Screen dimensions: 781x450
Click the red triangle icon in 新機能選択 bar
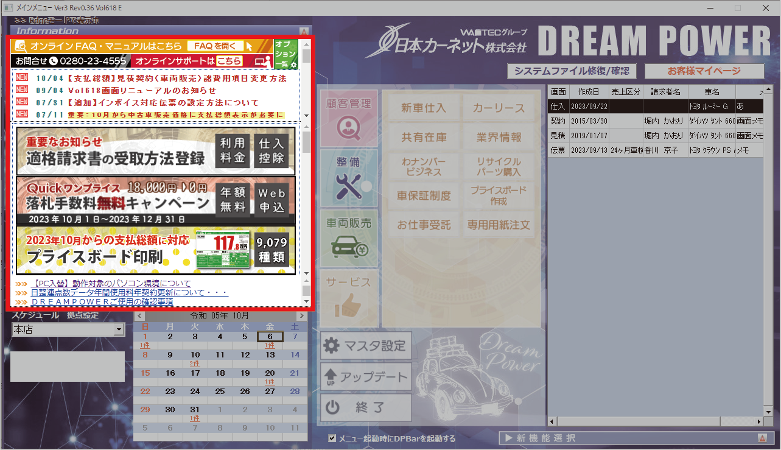(762, 438)
